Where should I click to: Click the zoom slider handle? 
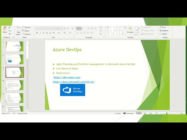tap(167, 113)
